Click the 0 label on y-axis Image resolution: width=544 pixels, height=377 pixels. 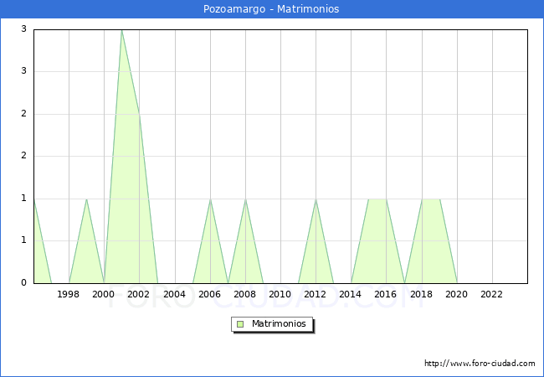(24, 283)
